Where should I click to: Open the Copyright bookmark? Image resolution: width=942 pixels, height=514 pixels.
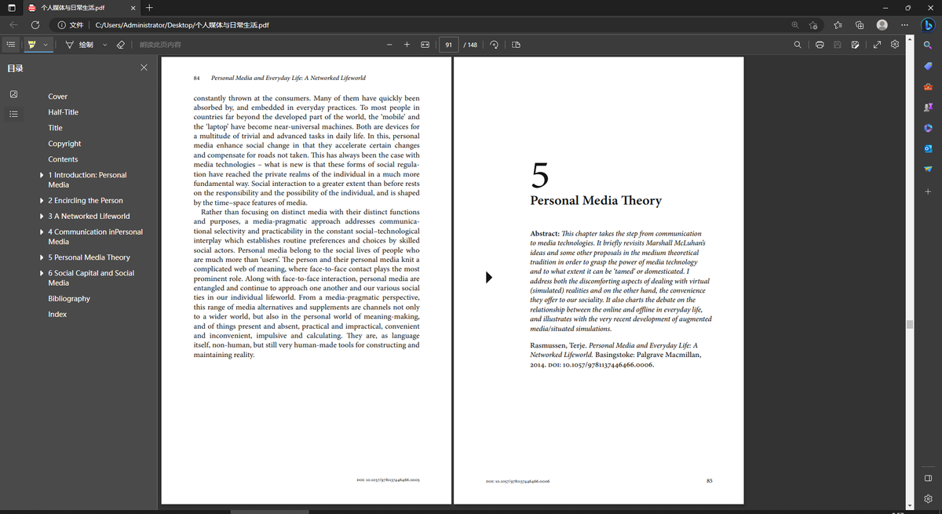click(64, 144)
